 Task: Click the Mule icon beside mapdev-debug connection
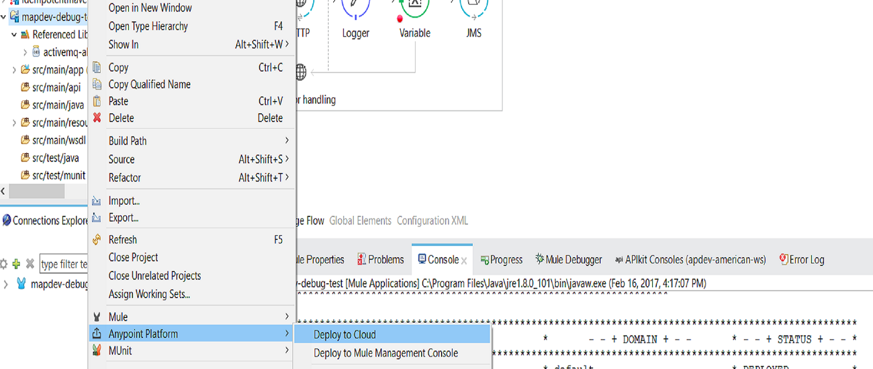click(x=21, y=283)
